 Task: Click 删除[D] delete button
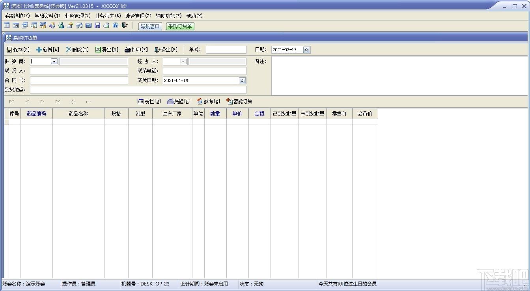[77, 50]
